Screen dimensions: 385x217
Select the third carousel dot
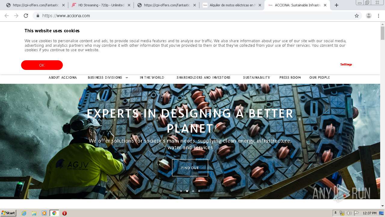(193, 191)
